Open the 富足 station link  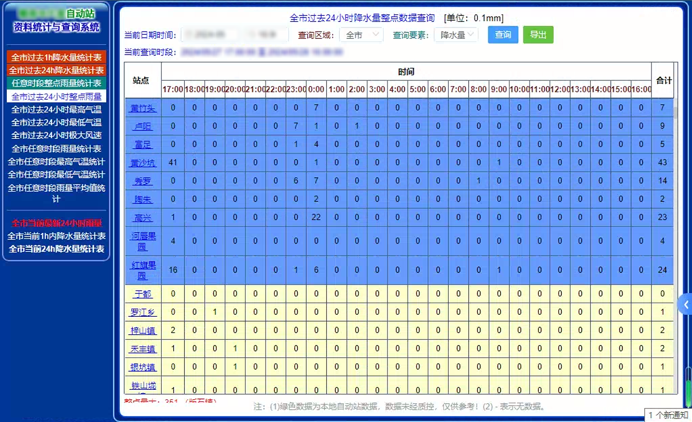coord(143,144)
